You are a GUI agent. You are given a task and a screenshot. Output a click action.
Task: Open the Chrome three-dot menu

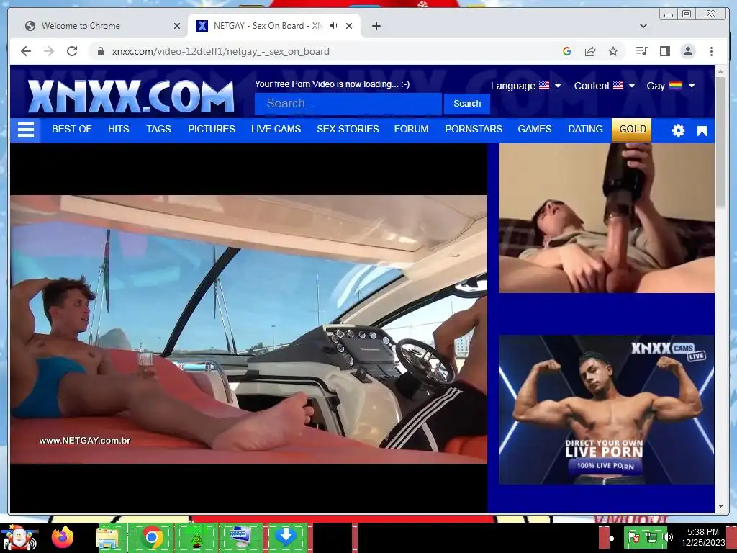[x=711, y=51]
